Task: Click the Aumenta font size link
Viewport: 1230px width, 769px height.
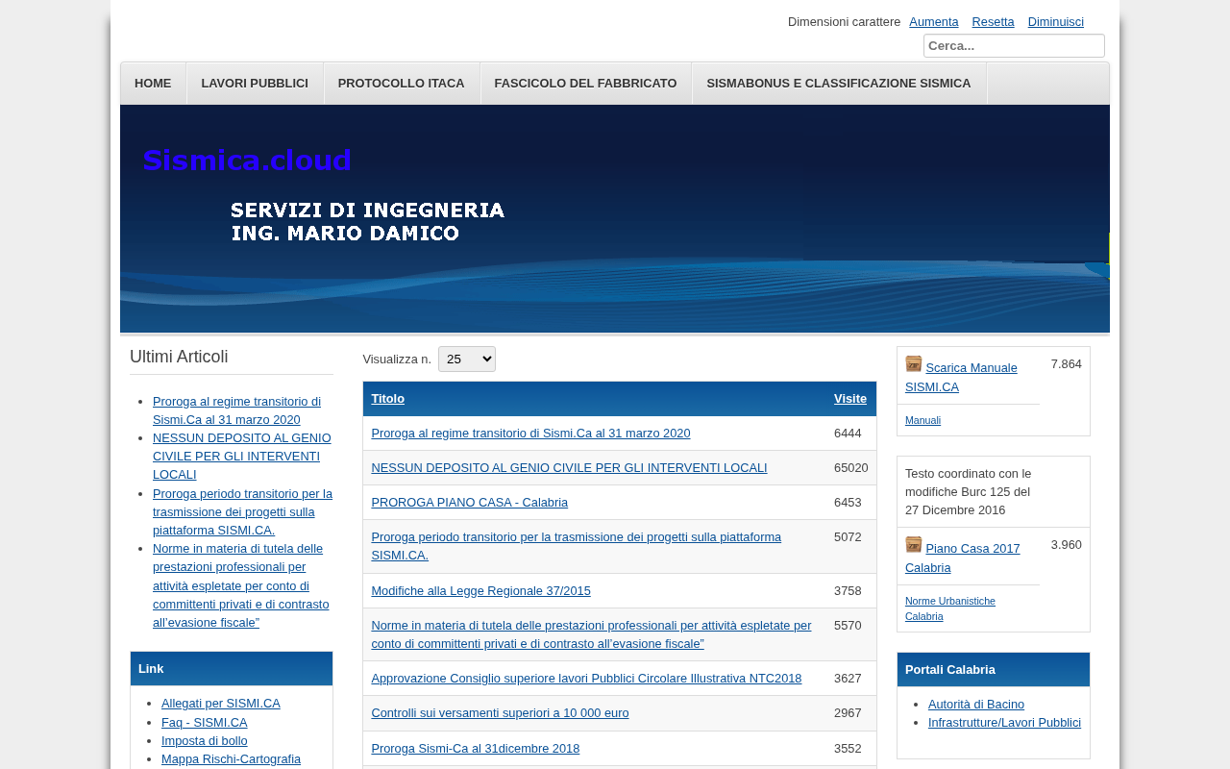Action: pos(934,22)
